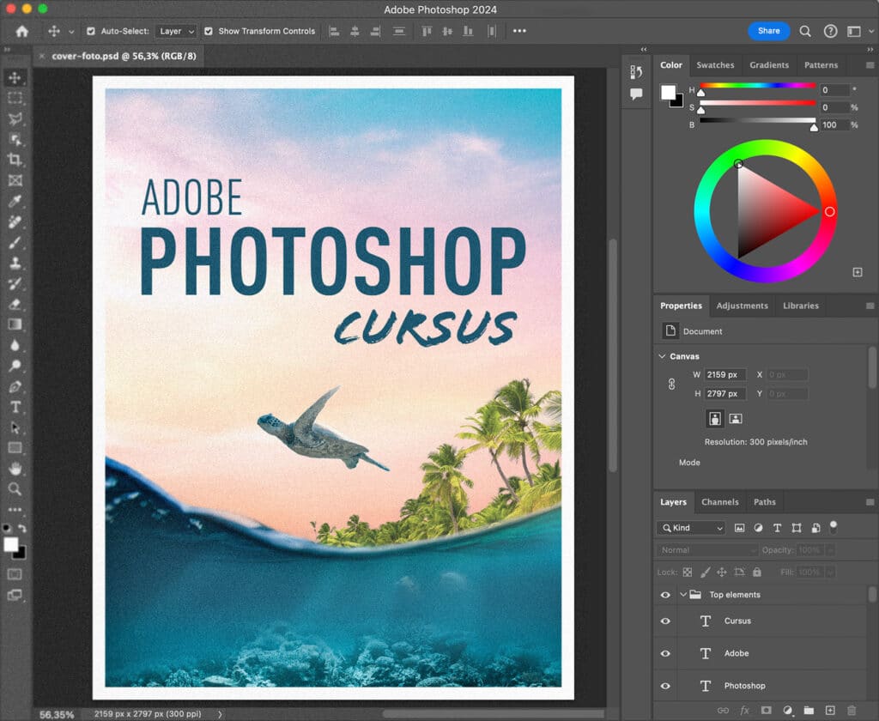Select the Object Selection tool
Image resolution: width=879 pixels, height=721 pixels.
coord(15,139)
